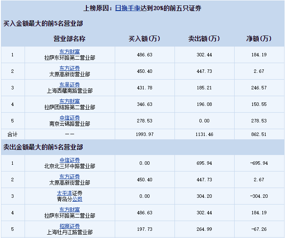Select the sell amount 304.20
This screenshot has width=285, height=238.
pyautogui.click(x=204, y=196)
